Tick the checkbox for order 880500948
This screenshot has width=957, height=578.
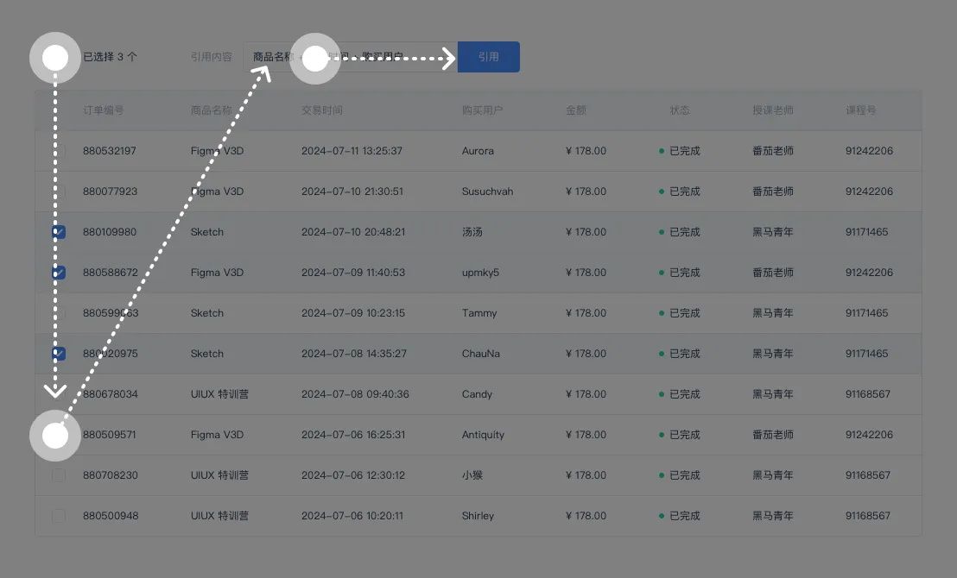pos(59,516)
